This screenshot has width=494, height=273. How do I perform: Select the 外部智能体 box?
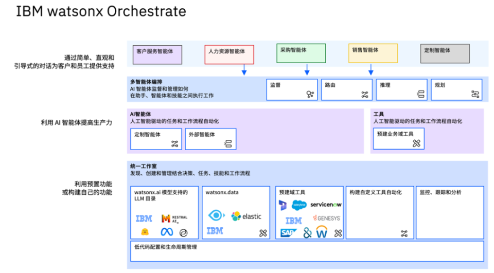tap(210, 139)
